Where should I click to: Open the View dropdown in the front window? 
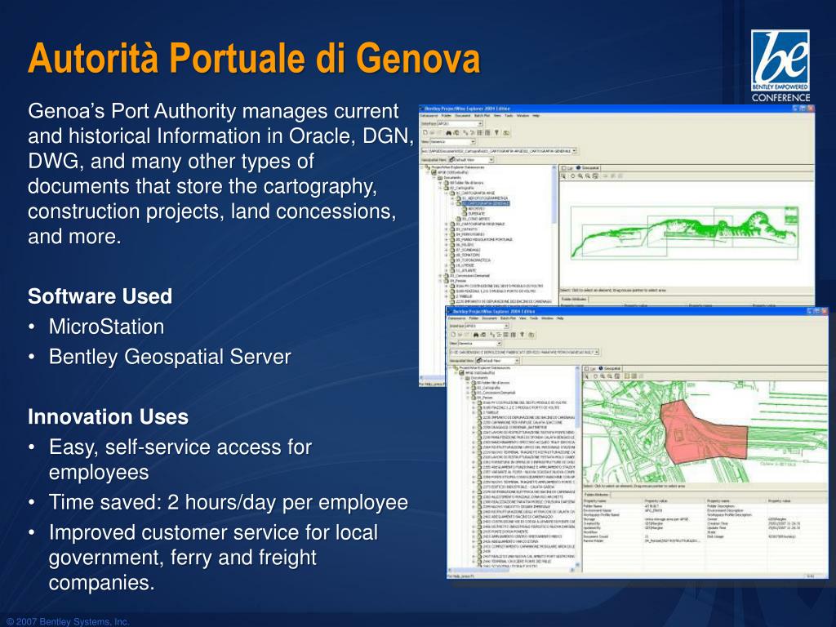click(x=480, y=344)
